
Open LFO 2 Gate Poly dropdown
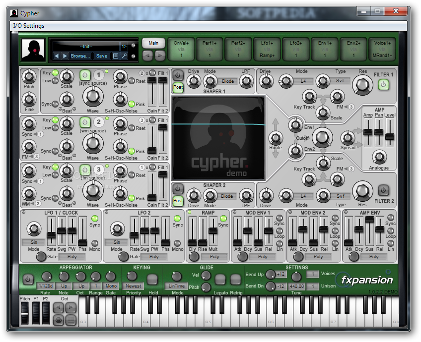(x=154, y=257)
